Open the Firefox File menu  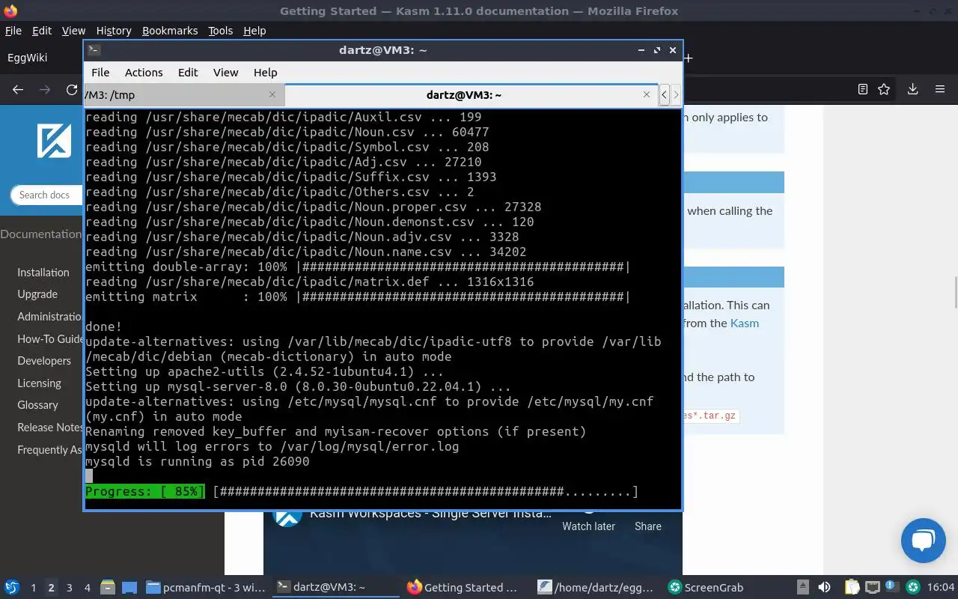pyautogui.click(x=13, y=31)
